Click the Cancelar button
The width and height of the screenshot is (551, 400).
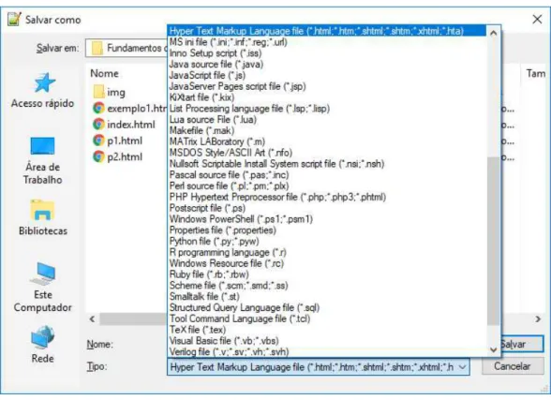tap(512, 366)
